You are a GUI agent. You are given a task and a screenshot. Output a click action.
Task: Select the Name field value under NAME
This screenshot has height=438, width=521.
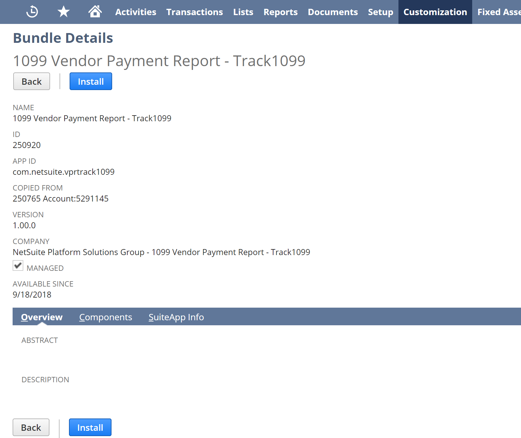pyautogui.click(x=92, y=118)
